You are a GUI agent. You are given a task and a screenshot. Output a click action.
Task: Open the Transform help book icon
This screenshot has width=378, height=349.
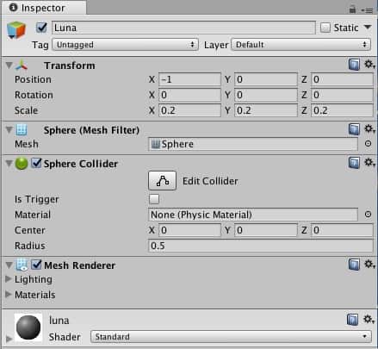click(354, 65)
